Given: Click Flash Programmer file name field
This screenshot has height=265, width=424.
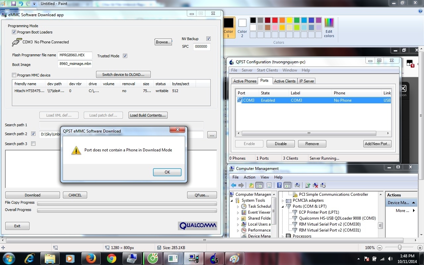Looking at the screenshot, I should click(75, 55).
